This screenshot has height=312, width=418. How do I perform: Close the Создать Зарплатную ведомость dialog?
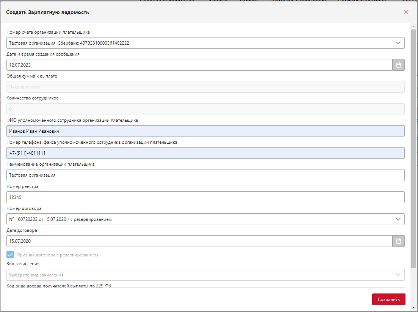[x=406, y=12]
